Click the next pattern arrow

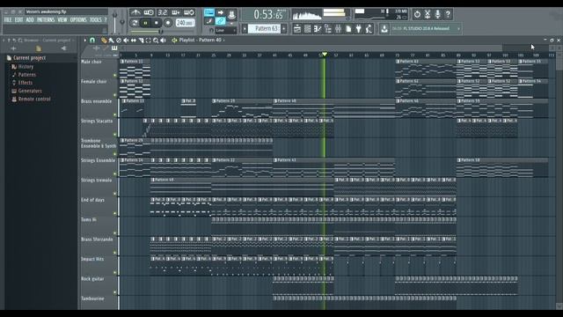point(284,29)
